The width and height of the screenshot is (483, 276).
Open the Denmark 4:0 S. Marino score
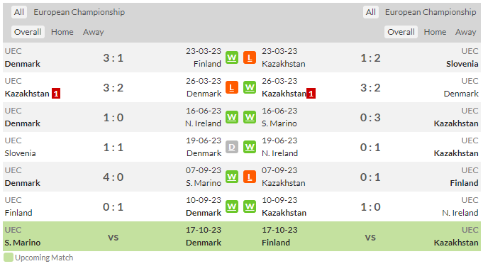pyautogui.click(x=113, y=177)
